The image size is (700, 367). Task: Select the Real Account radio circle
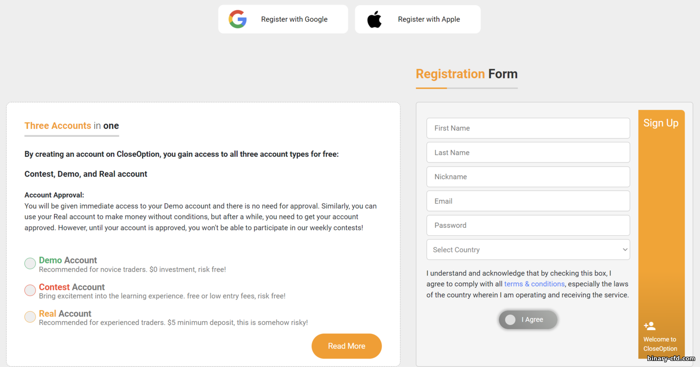tap(30, 317)
